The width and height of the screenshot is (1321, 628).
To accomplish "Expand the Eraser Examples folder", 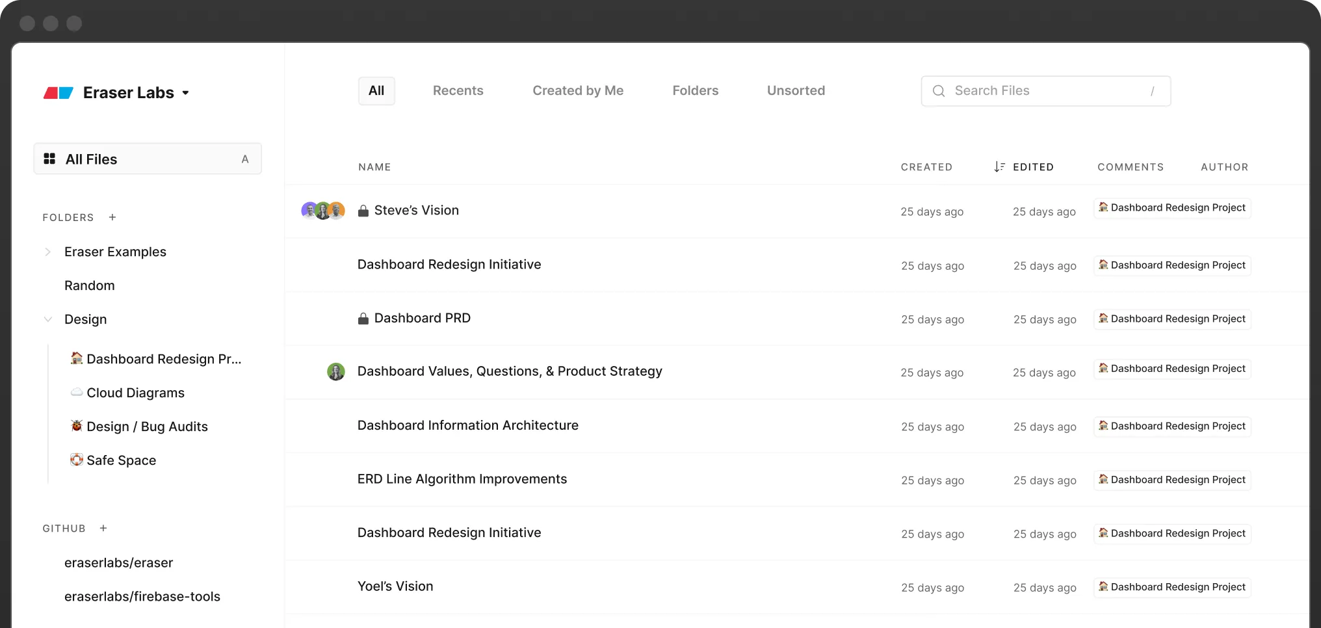I will (x=48, y=252).
